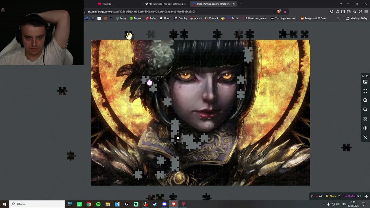This screenshot has height=208, width=370.
Task: Open media control music-note icon
Action: point(337,12)
